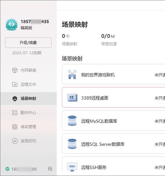
Task: Click the 内网穿透 cube icon
Action: [x=15, y=70]
